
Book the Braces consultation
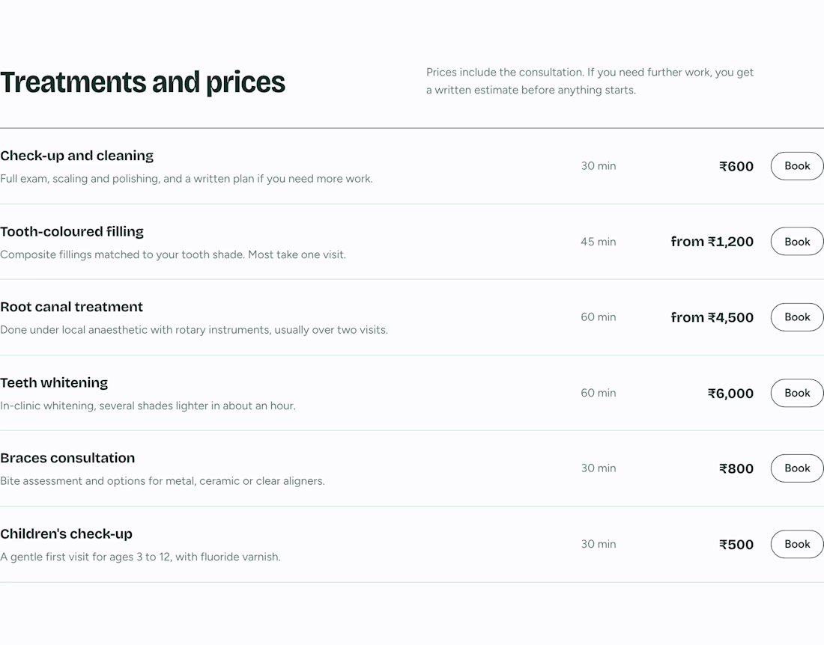797,468
